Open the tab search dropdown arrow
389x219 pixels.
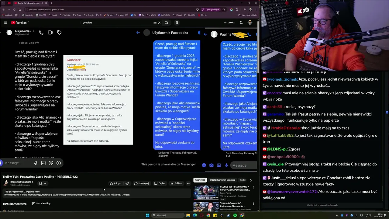tap(3, 3)
